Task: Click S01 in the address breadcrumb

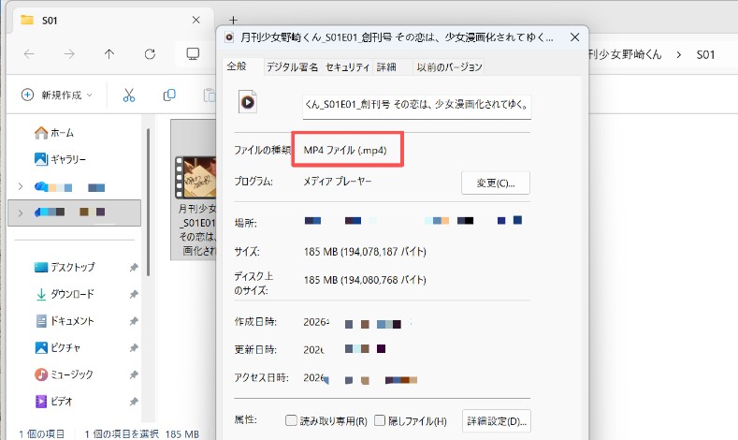Action: [x=705, y=54]
